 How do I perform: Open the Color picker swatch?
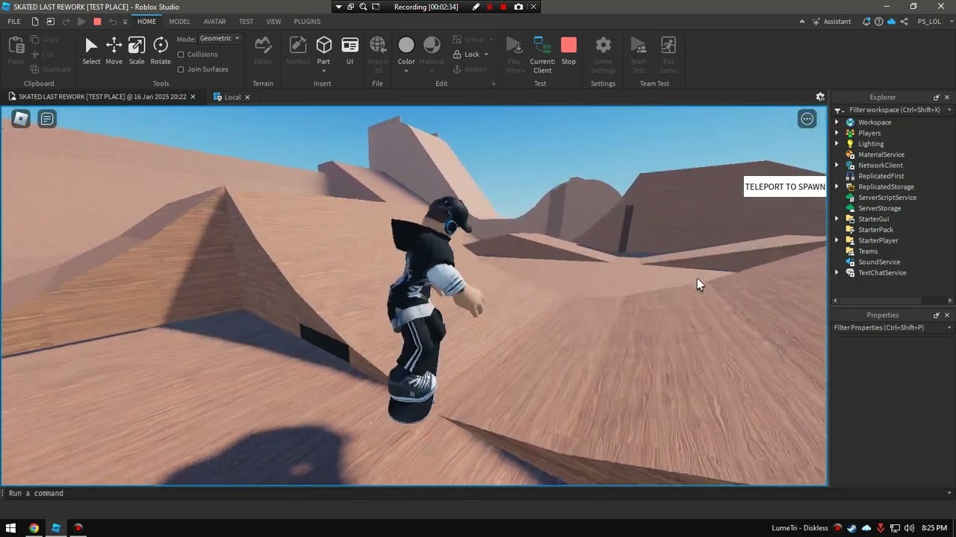[x=406, y=46]
